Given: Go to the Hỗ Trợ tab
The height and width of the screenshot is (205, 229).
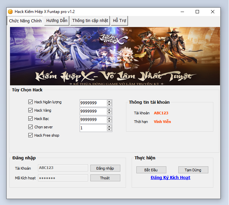Looking at the screenshot, I should pyautogui.click(x=119, y=21).
